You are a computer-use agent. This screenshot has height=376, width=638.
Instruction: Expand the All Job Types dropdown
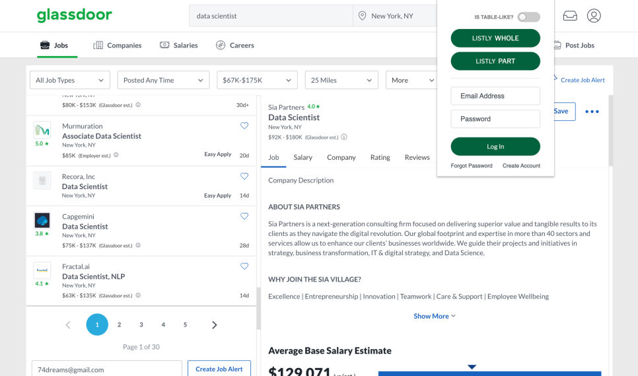[69, 80]
